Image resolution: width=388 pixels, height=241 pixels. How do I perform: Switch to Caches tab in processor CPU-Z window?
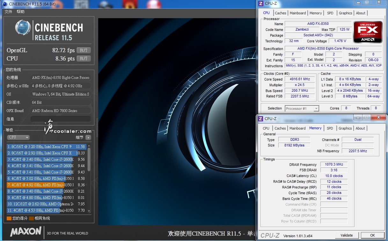(281, 13)
